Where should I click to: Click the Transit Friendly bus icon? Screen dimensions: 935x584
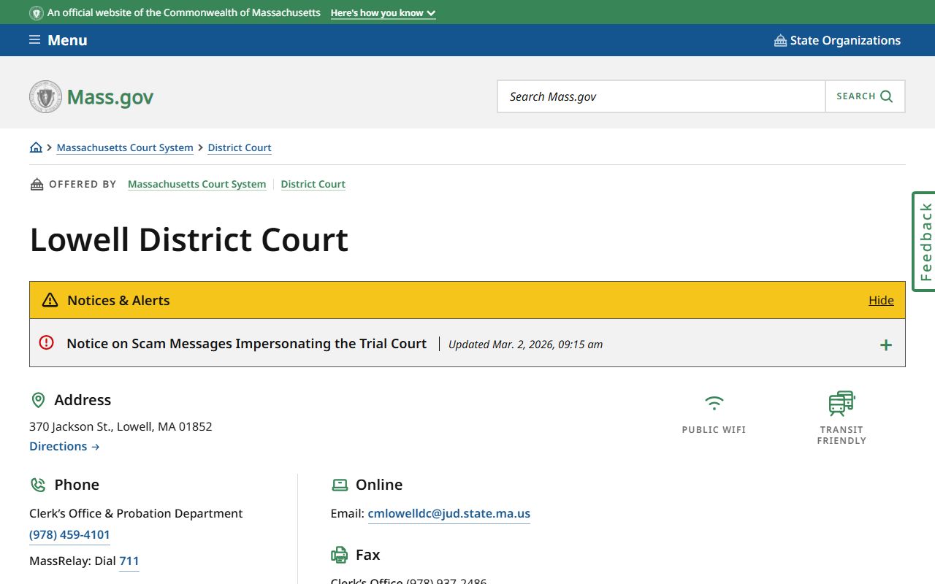[x=841, y=403]
